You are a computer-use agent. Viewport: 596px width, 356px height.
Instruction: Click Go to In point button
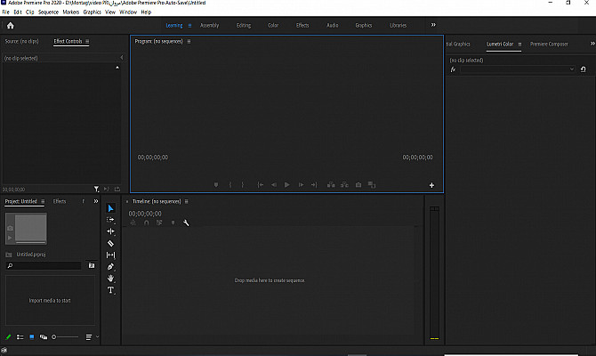coord(261,185)
